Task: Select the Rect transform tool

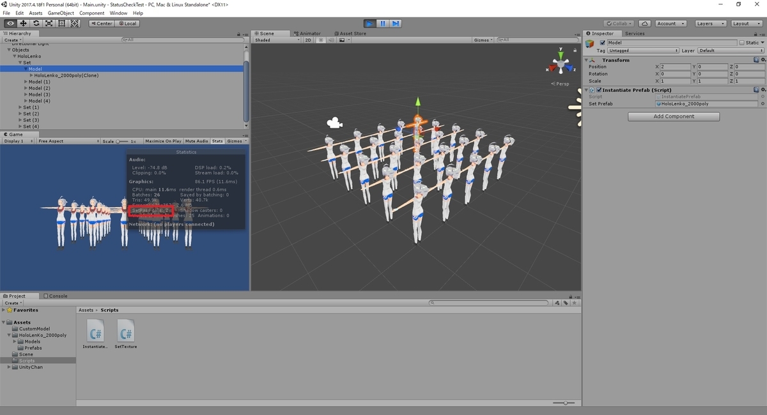Action: point(61,24)
